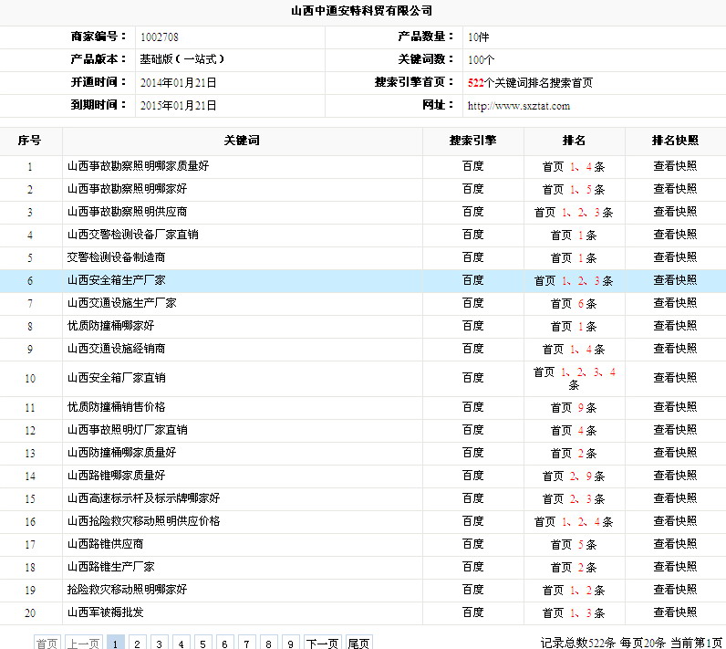Click the 排名快照 column header
This screenshot has width=726, height=649.
pyautogui.click(x=675, y=141)
